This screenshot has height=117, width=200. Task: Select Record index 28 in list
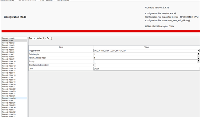tap(14, 103)
